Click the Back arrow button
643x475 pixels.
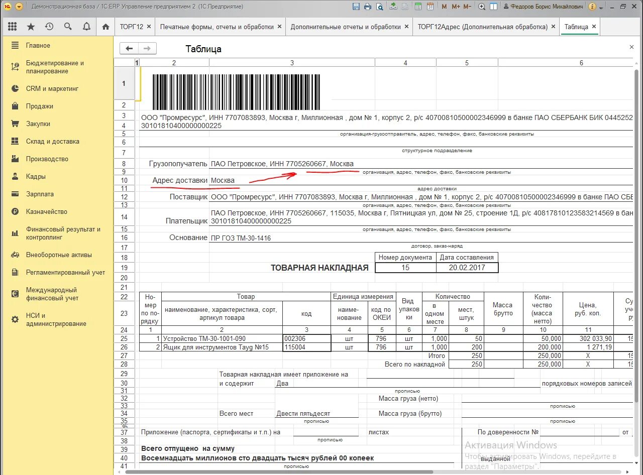click(129, 48)
